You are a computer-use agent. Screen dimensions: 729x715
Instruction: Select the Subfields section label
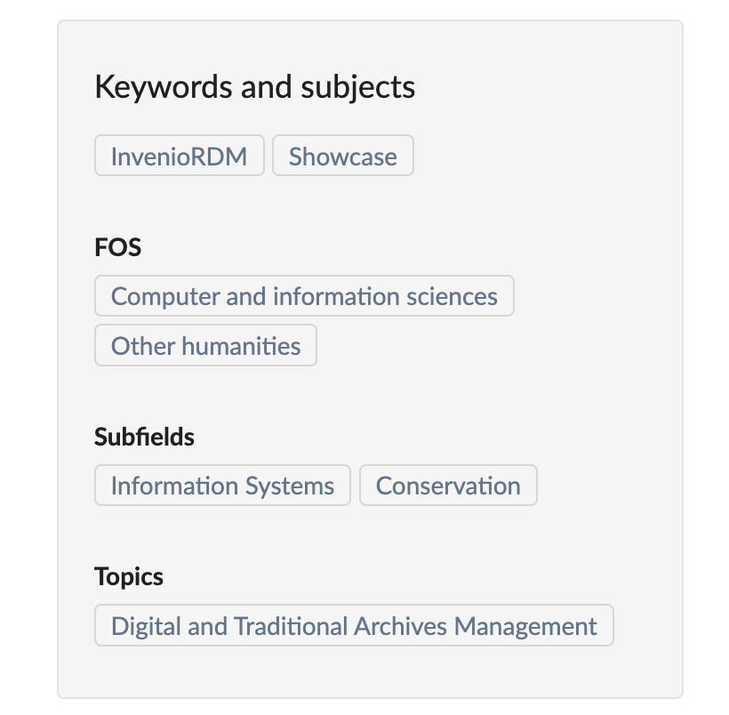pyautogui.click(x=144, y=437)
